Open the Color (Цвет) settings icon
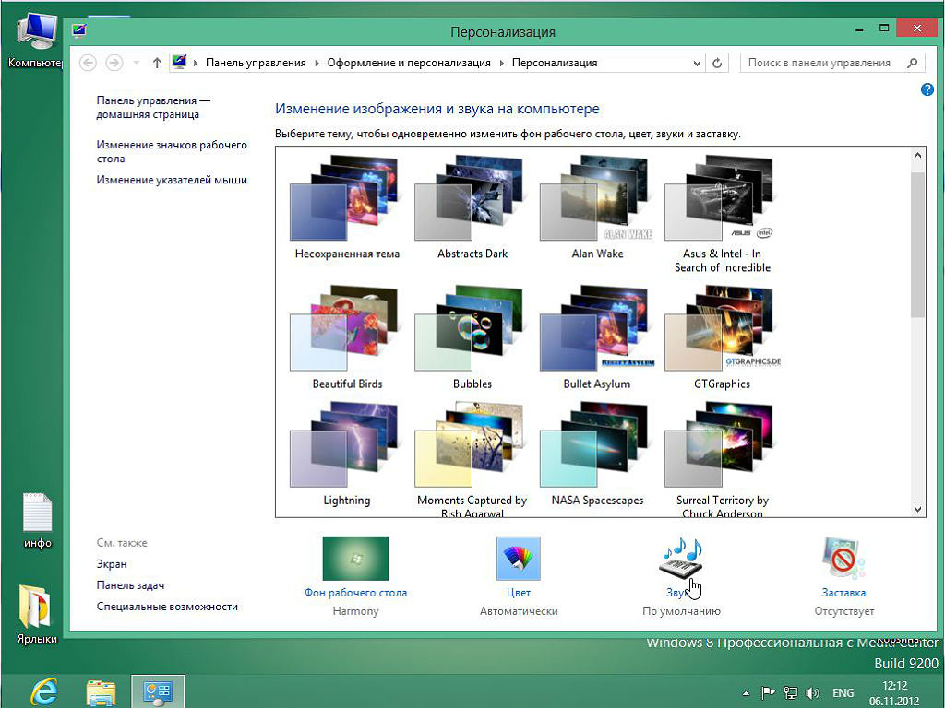This screenshot has height=708, width=945. [519, 560]
